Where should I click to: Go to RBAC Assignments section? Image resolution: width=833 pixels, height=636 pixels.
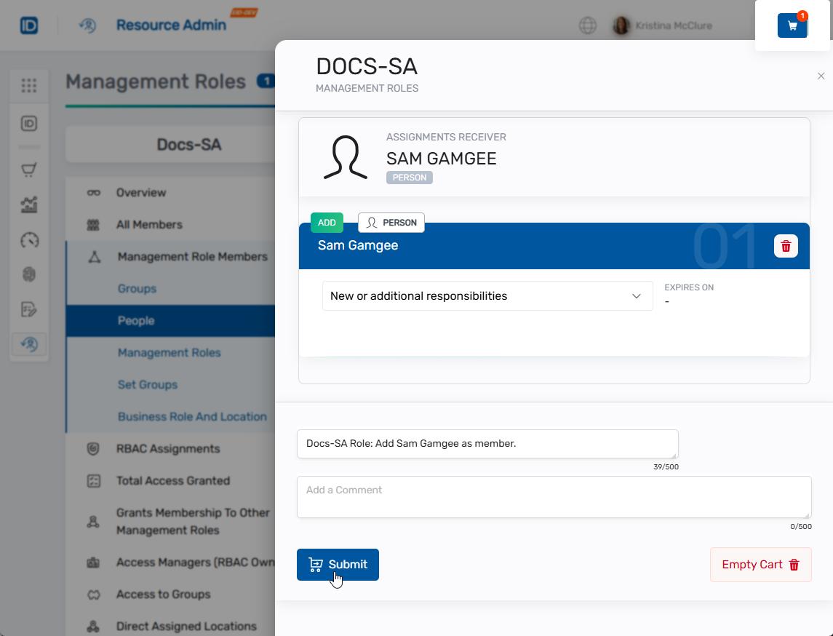pos(167,449)
